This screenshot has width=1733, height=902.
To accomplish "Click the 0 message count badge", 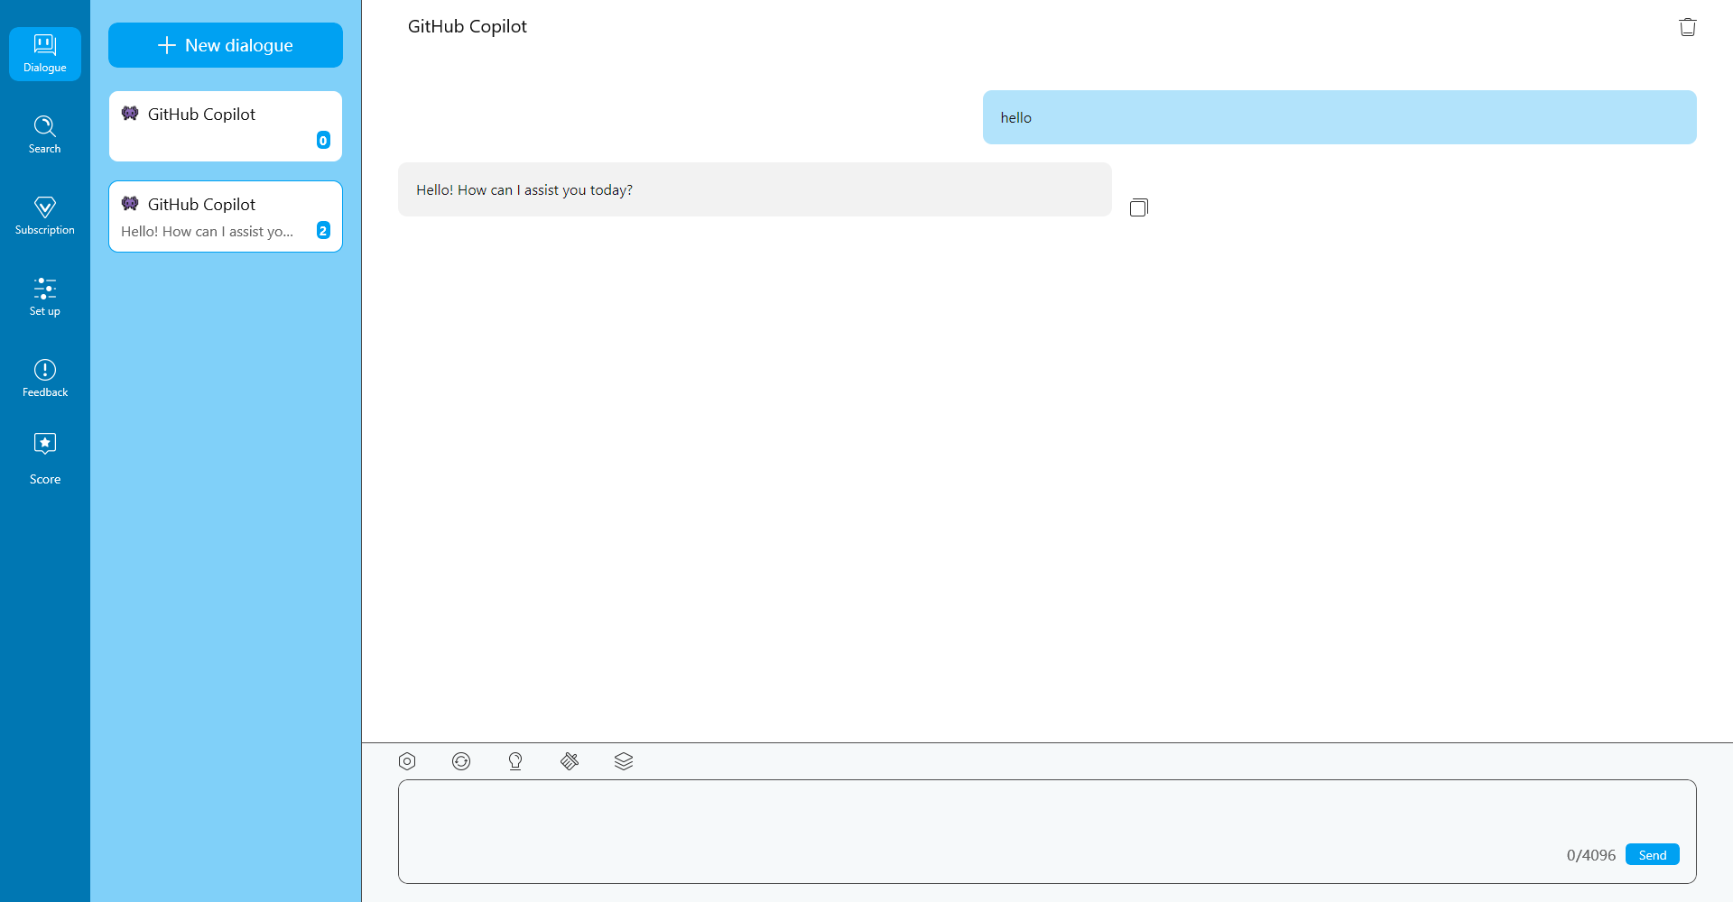I will [323, 140].
